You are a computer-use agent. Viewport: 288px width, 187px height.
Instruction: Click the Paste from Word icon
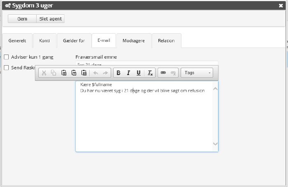coord(84,73)
